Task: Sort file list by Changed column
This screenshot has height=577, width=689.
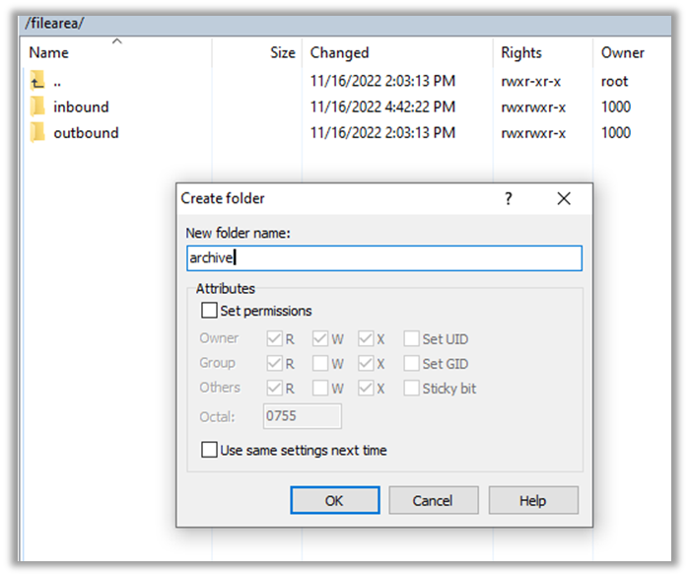Action: click(x=339, y=53)
